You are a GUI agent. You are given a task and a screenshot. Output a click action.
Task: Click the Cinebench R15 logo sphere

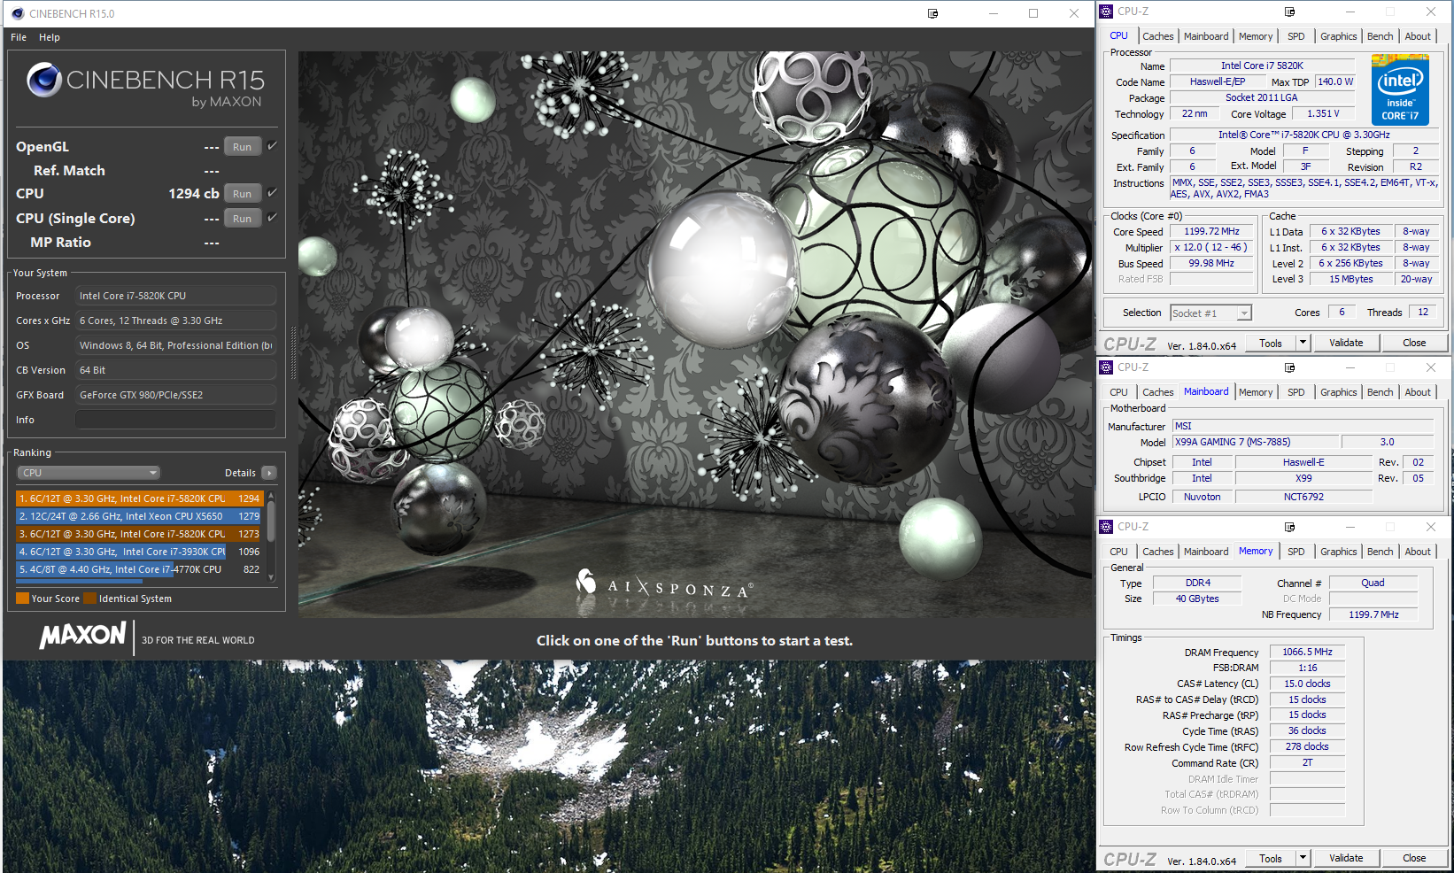[x=44, y=81]
